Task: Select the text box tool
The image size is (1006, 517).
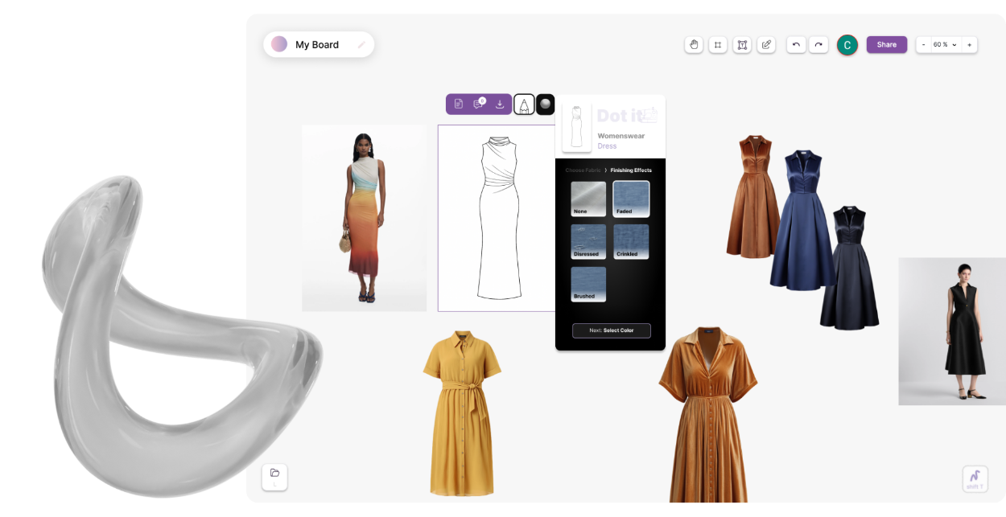Action: coord(742,45)
